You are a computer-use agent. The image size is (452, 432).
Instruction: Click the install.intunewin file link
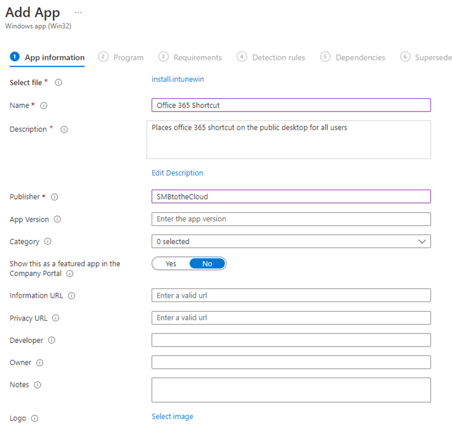click(178, 79)
